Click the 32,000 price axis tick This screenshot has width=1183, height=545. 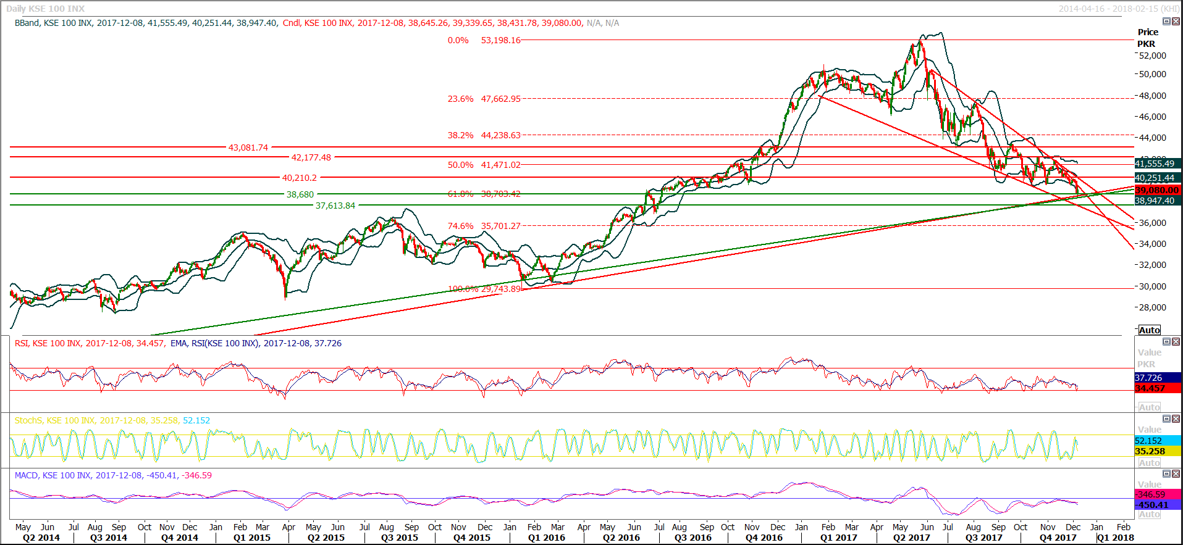(x=1153, y=265)
